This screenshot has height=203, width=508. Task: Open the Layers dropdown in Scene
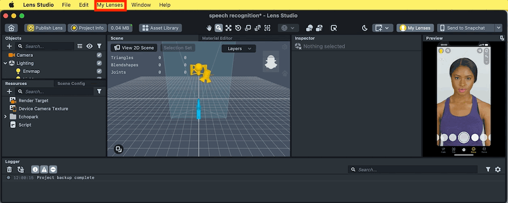point(239,49)
